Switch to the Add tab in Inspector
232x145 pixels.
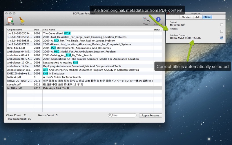[x=198, y=17]
